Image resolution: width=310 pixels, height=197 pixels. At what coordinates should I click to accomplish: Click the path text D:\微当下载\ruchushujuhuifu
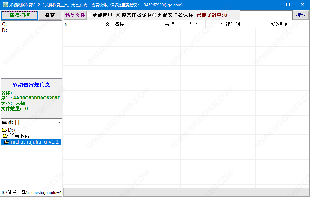tap(31, 192)
